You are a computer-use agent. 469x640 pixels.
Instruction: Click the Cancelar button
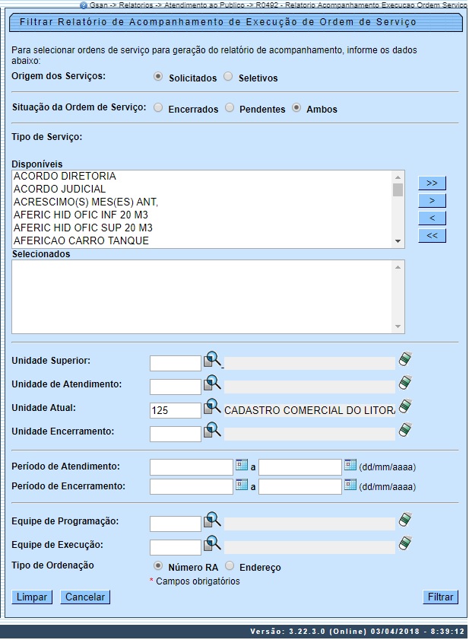[x=85, y=597]
